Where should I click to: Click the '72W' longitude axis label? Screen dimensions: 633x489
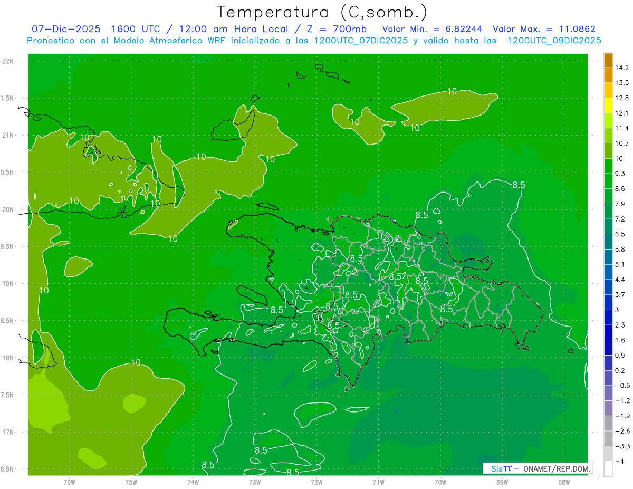316,482
